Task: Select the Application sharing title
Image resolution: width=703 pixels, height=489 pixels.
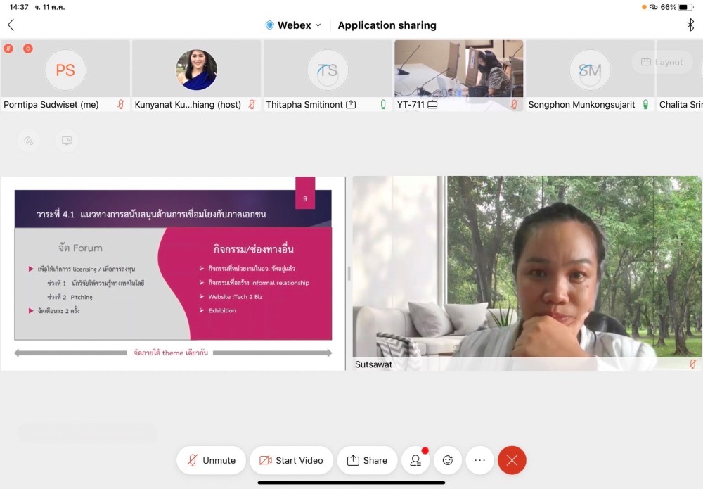Action: click(x=387, y=25)
